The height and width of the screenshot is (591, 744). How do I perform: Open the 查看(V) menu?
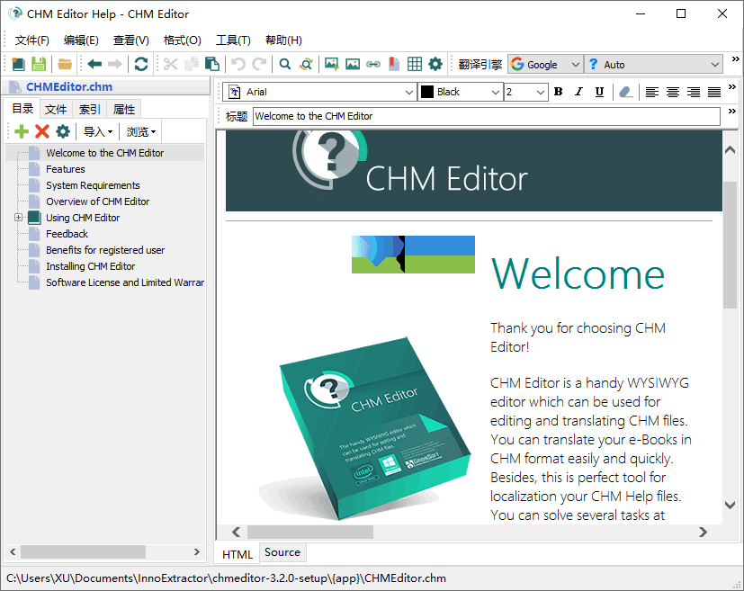coord(131,40)
